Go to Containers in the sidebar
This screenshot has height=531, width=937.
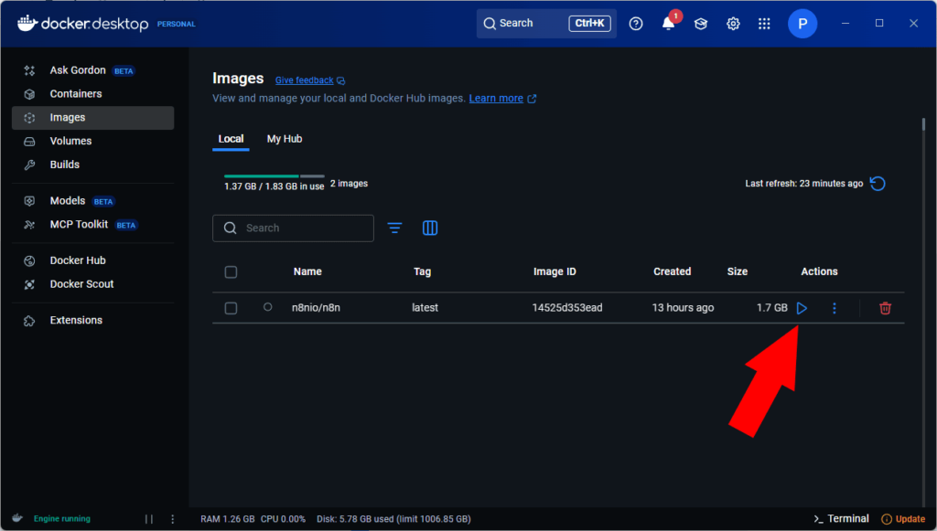[92, 93]
